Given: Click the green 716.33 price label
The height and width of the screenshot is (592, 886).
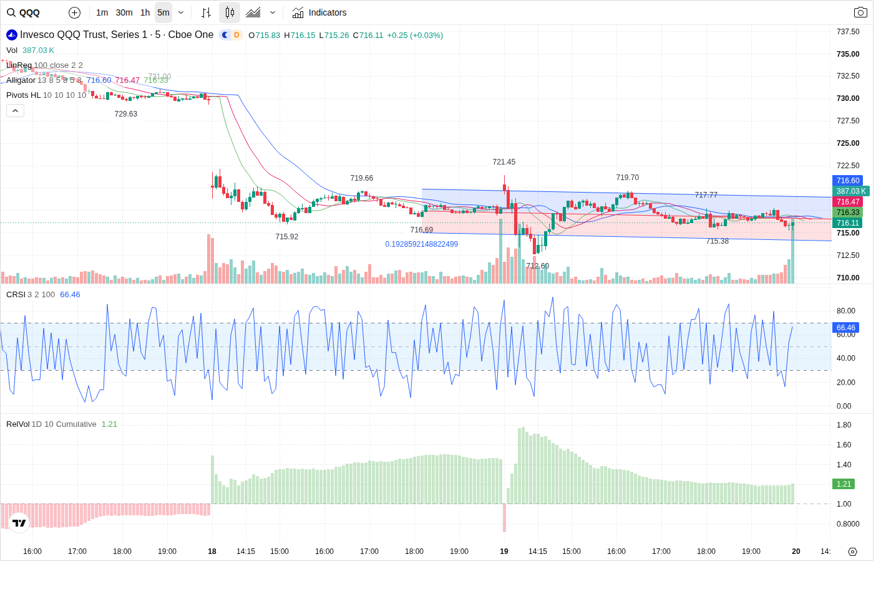Looking at the screenshot, I should pyautogui.click(x=848, y=212).
